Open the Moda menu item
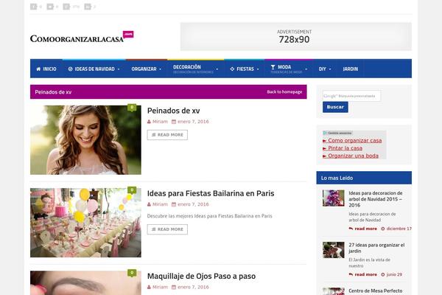 point(289,69)
